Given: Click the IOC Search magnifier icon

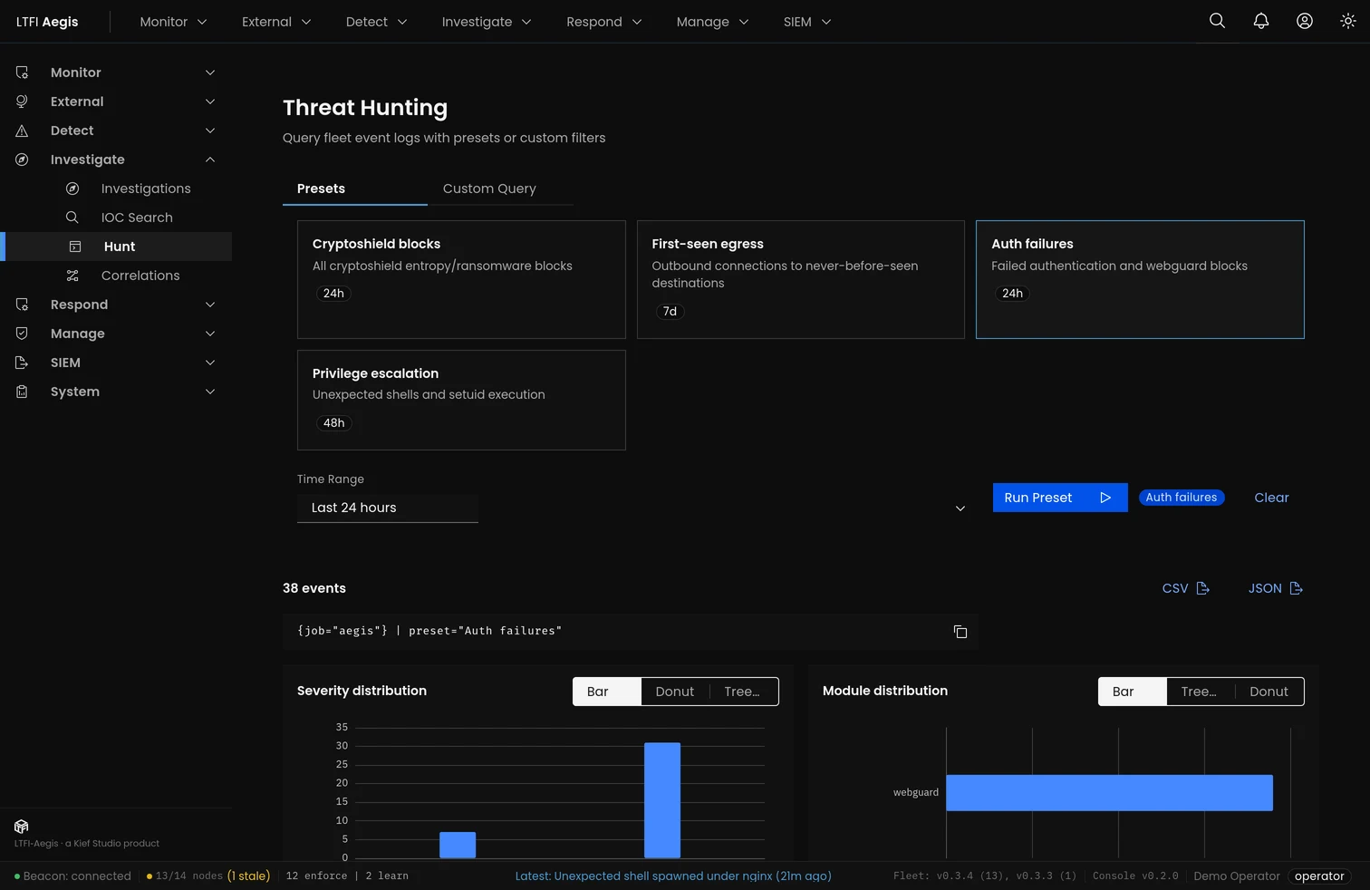Looking at the screenshot, I should (x=72, y=218).
